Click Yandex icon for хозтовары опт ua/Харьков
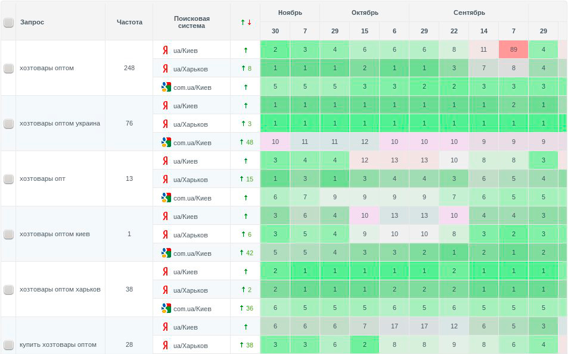Viewport: 568px width, 354px height. coord(165,179)
